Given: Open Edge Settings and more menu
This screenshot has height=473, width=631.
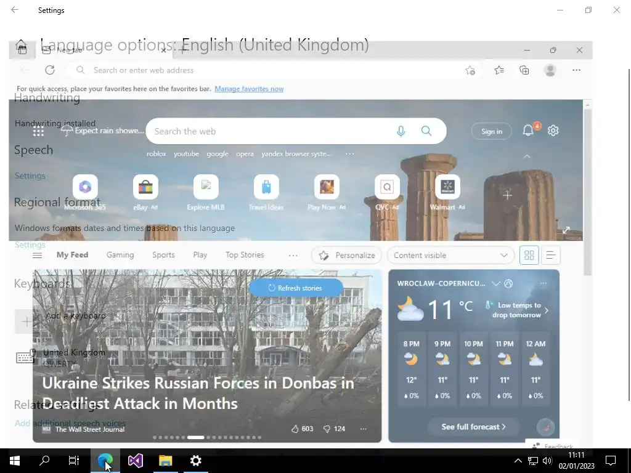Looking at the screenshot, I should pyautogui.click(x=576, y=70).
